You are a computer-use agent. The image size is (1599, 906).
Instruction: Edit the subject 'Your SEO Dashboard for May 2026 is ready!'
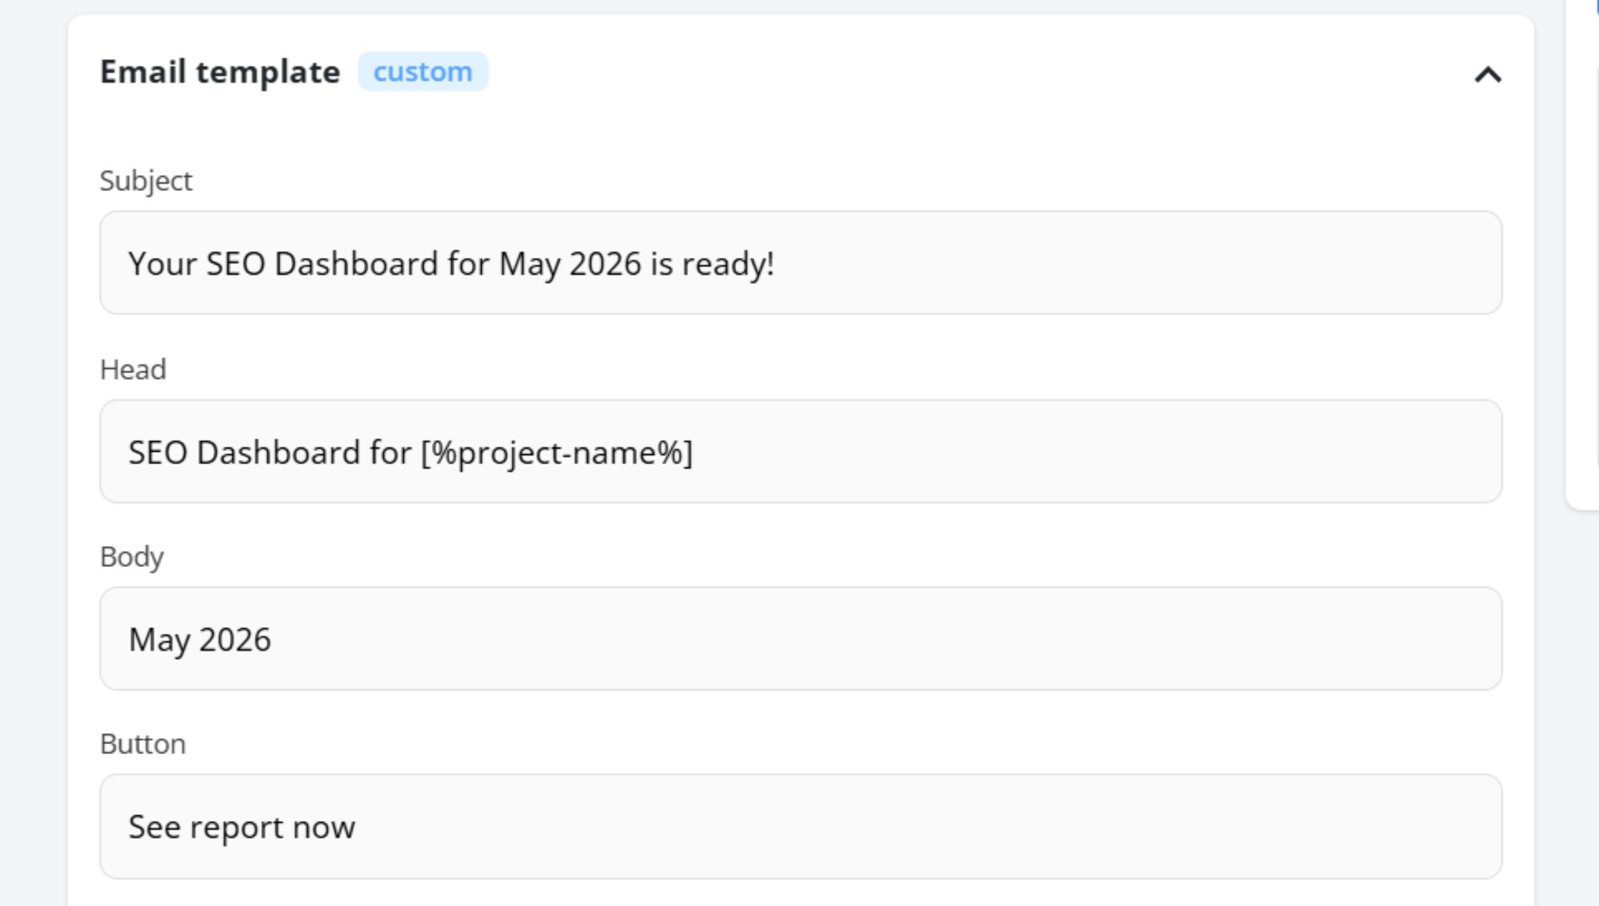point(451,263)
